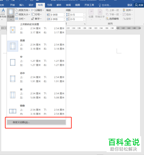Open 对齐 align dropdown

(x=128, y=10)
